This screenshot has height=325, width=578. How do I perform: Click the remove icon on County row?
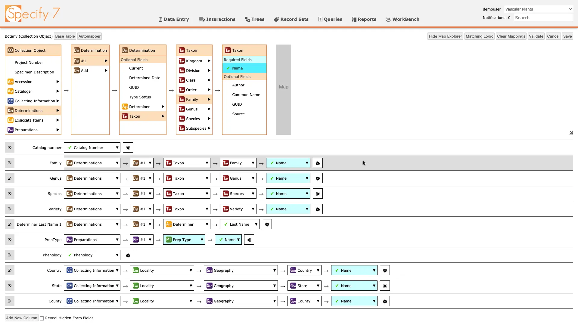click(10, 301)
